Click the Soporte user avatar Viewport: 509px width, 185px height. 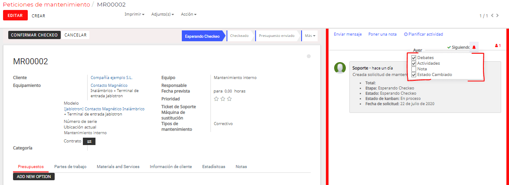point(340,68)
